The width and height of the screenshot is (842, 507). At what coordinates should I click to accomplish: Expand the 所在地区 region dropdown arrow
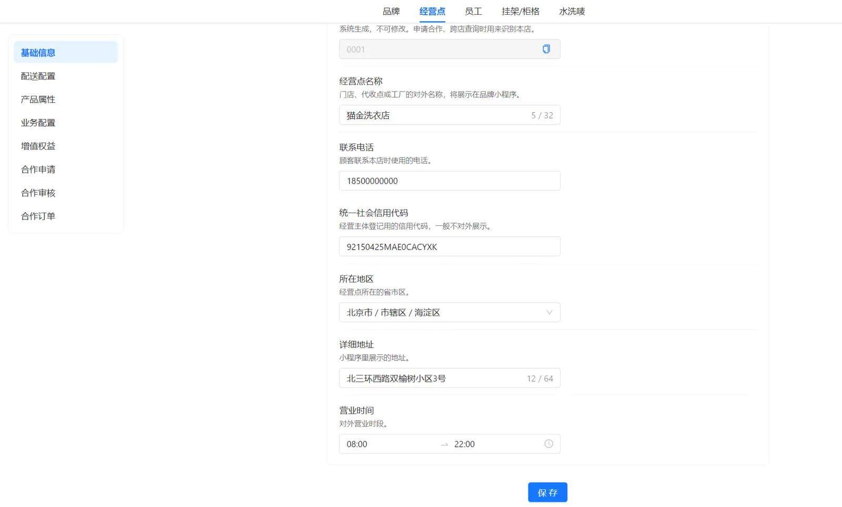[x=549, y=312]
